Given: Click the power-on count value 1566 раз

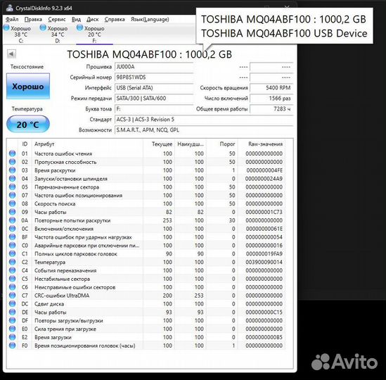Looking at the screenshot, I should pos(271,99).
